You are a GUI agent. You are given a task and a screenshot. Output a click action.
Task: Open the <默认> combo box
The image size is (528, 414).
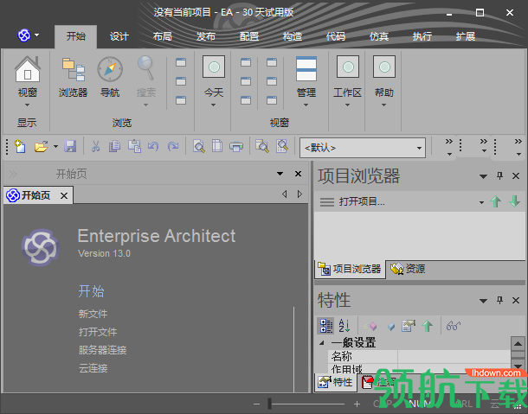tap(363, 148)
